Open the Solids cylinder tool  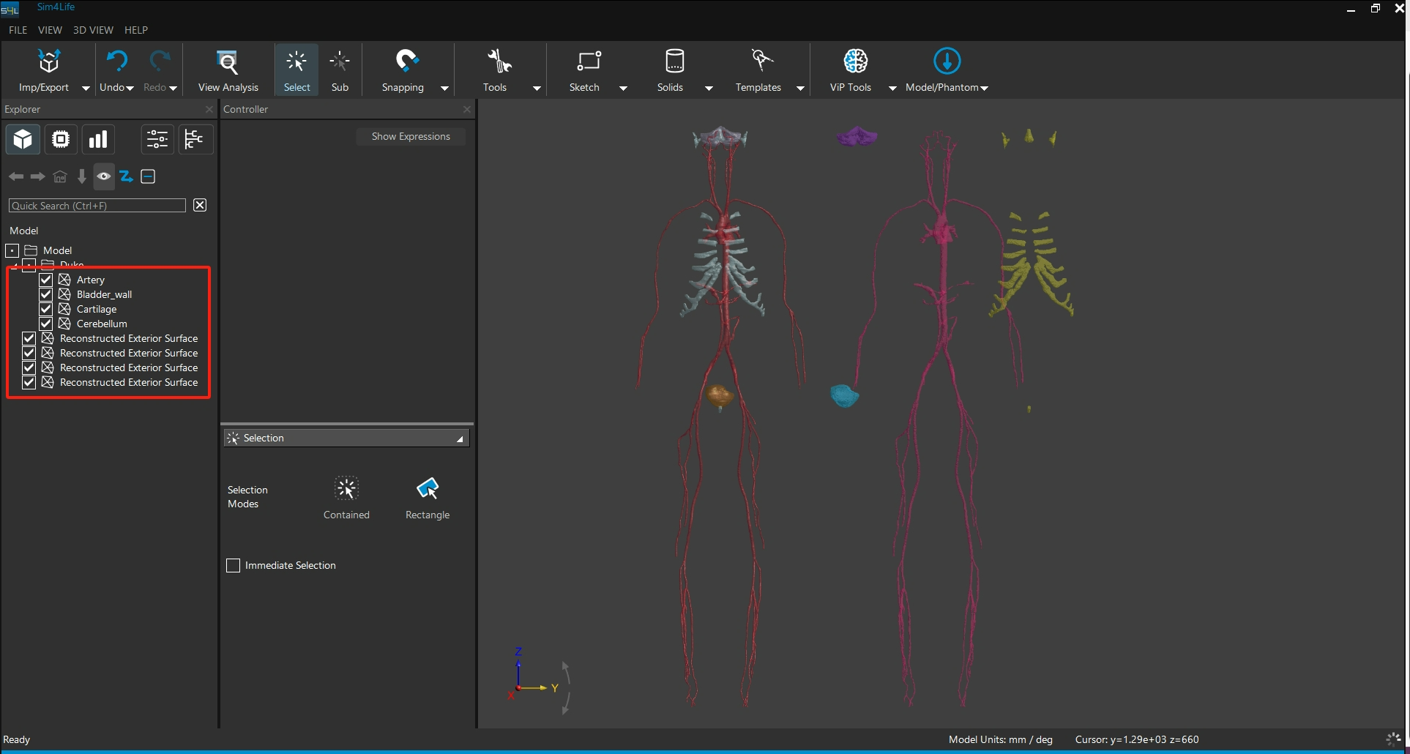(x=674, y=61)
